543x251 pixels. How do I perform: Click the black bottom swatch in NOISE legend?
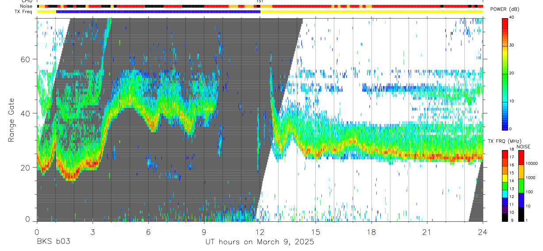tap(521, 213)
